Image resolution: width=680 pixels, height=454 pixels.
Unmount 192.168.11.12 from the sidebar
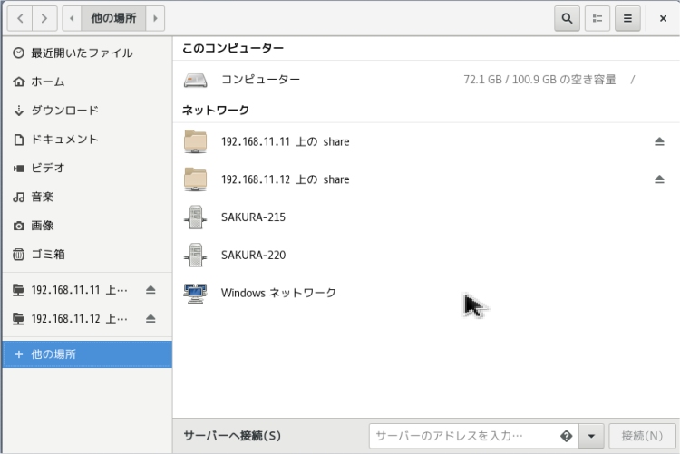(151, 318)
